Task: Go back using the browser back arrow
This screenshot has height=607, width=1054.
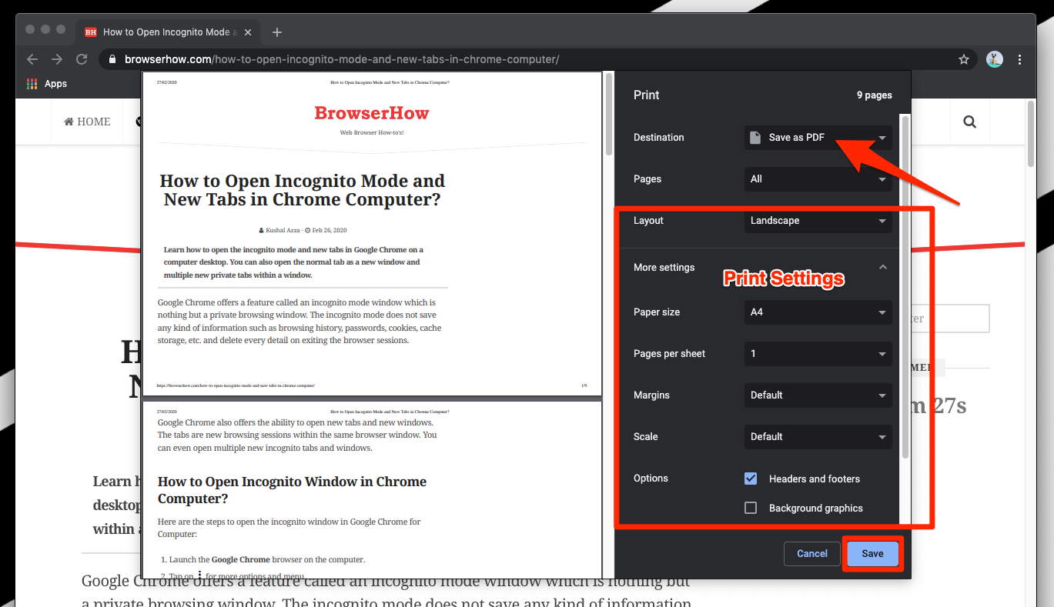Action: click(32, 59)
